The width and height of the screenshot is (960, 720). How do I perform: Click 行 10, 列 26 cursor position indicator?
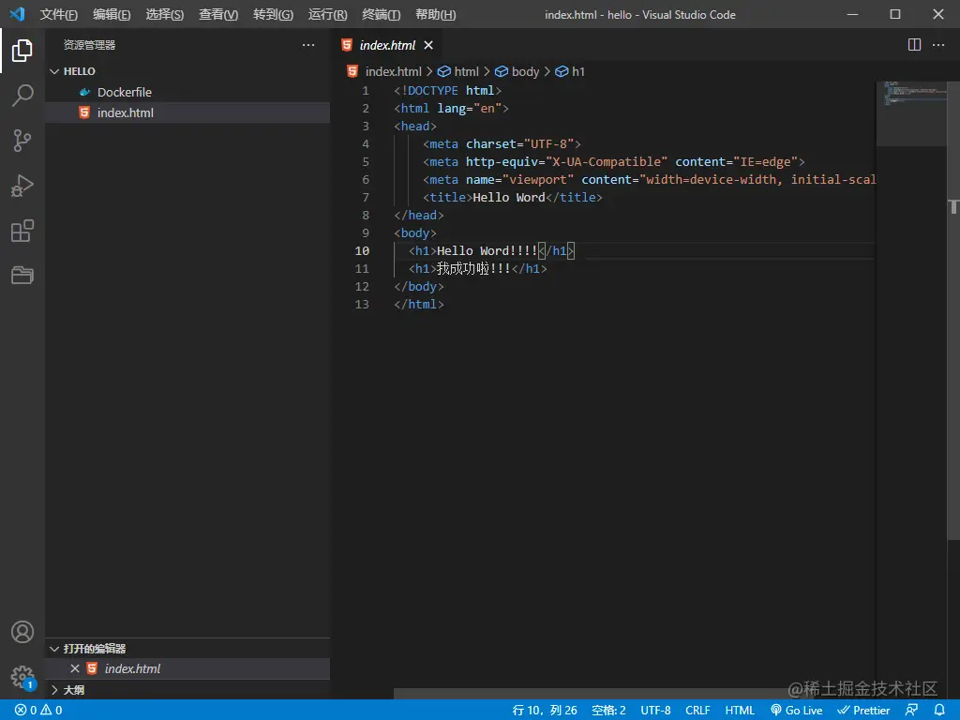(x=545, y=711)
